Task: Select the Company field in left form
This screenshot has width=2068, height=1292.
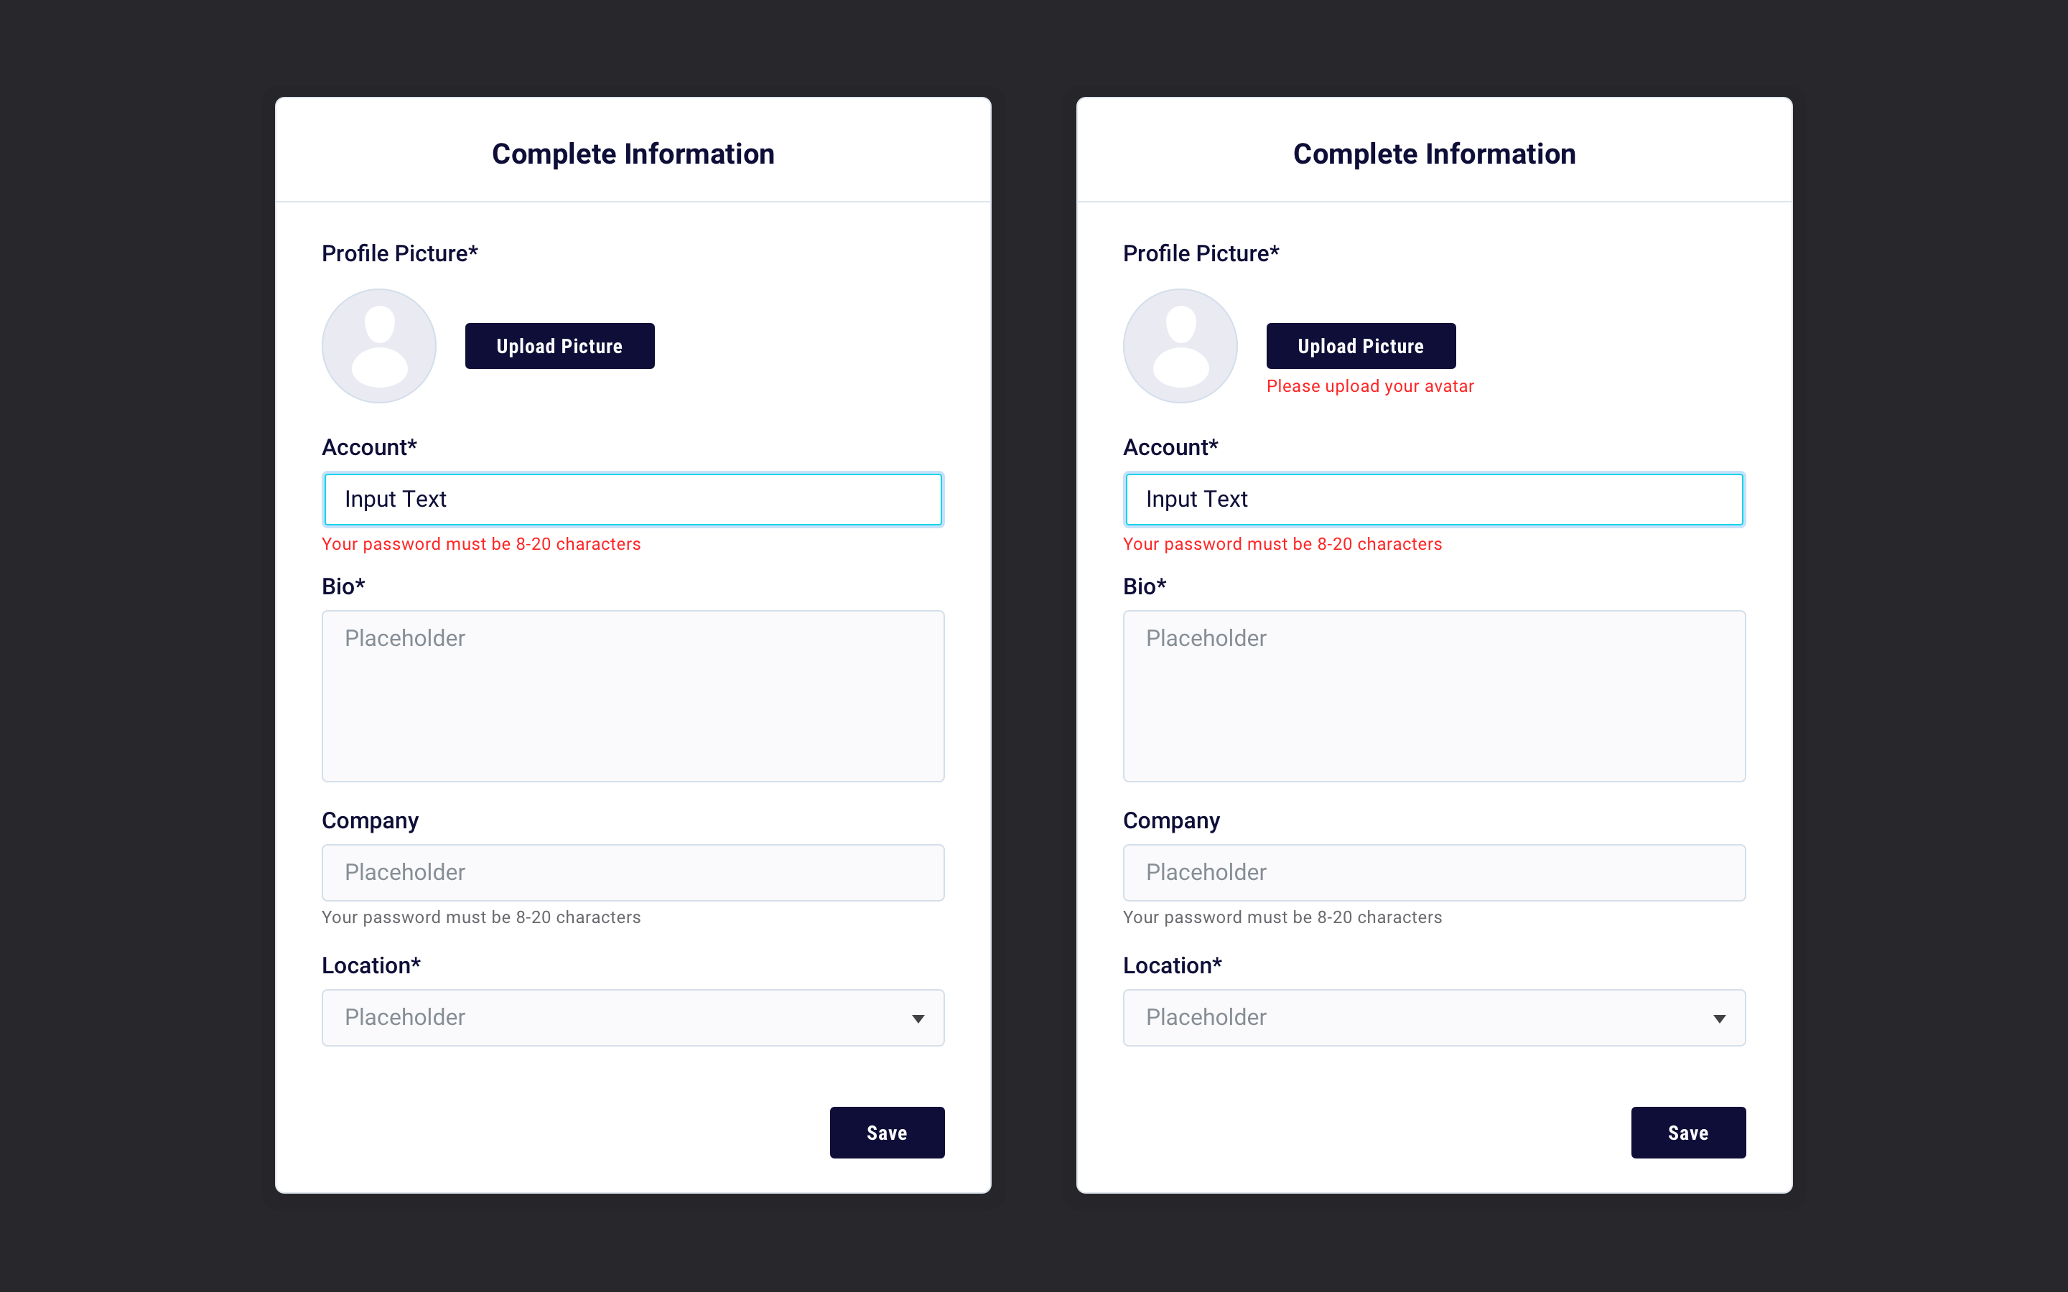Action: tap(633, 872)
